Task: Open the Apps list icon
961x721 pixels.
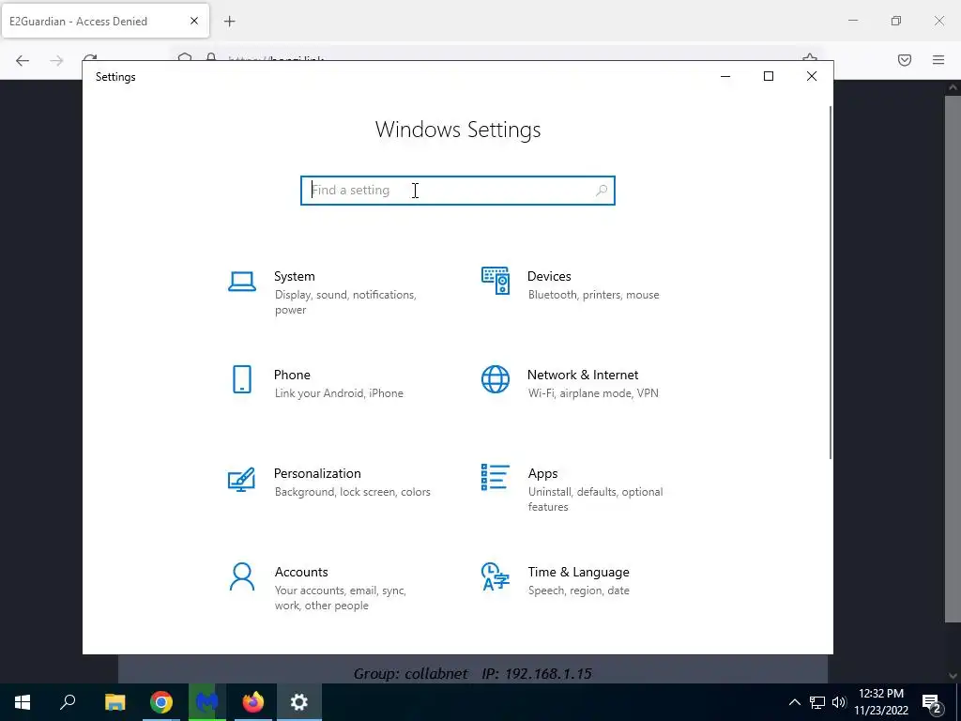Action: pyautogui.click(x=496, y=477)
